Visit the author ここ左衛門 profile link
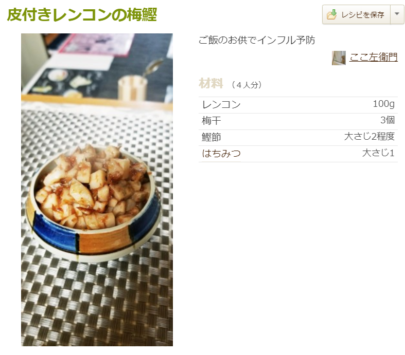This screenshot has width=405, height=355. click(374, 57)
